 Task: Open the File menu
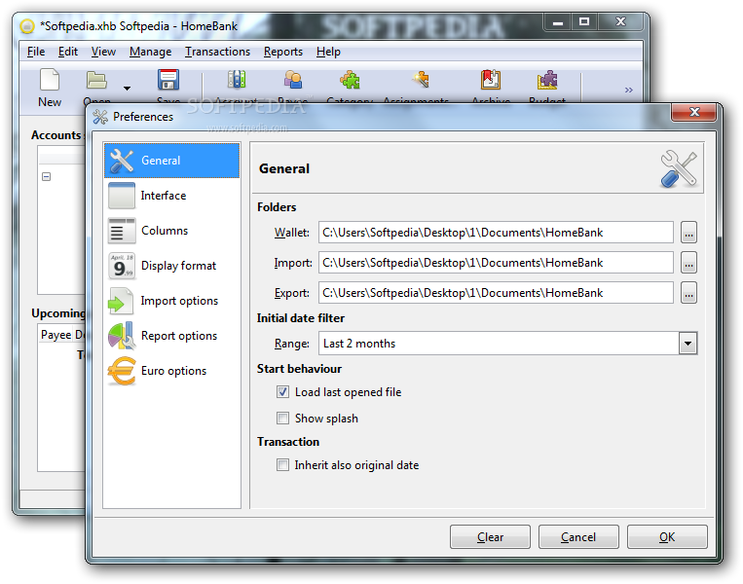(x=36, y=52)
